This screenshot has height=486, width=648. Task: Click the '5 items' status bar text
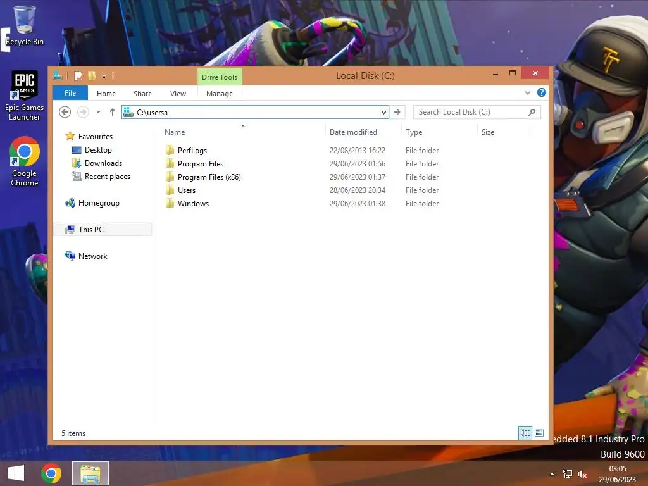click(x=73, y=433)
